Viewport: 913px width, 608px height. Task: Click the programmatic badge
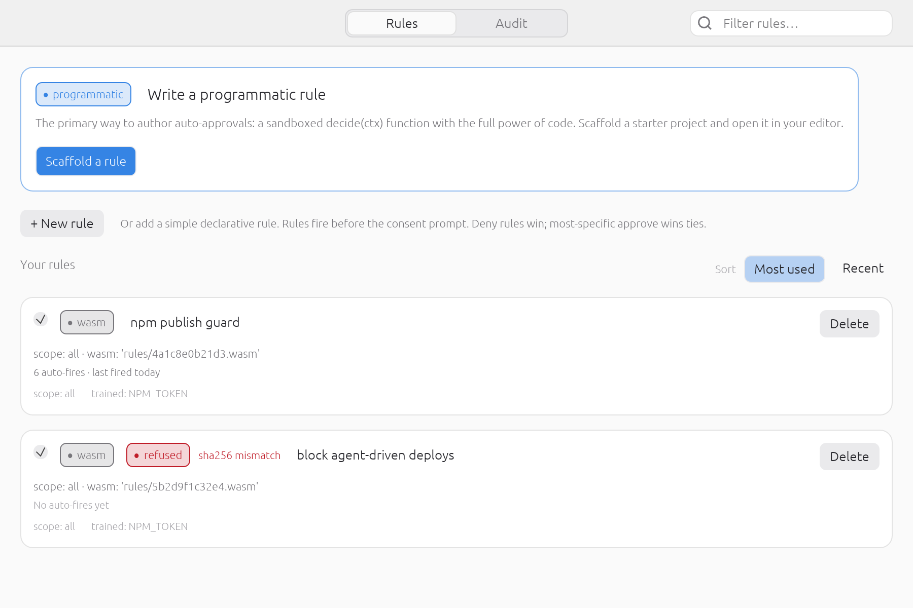(83, 94)
